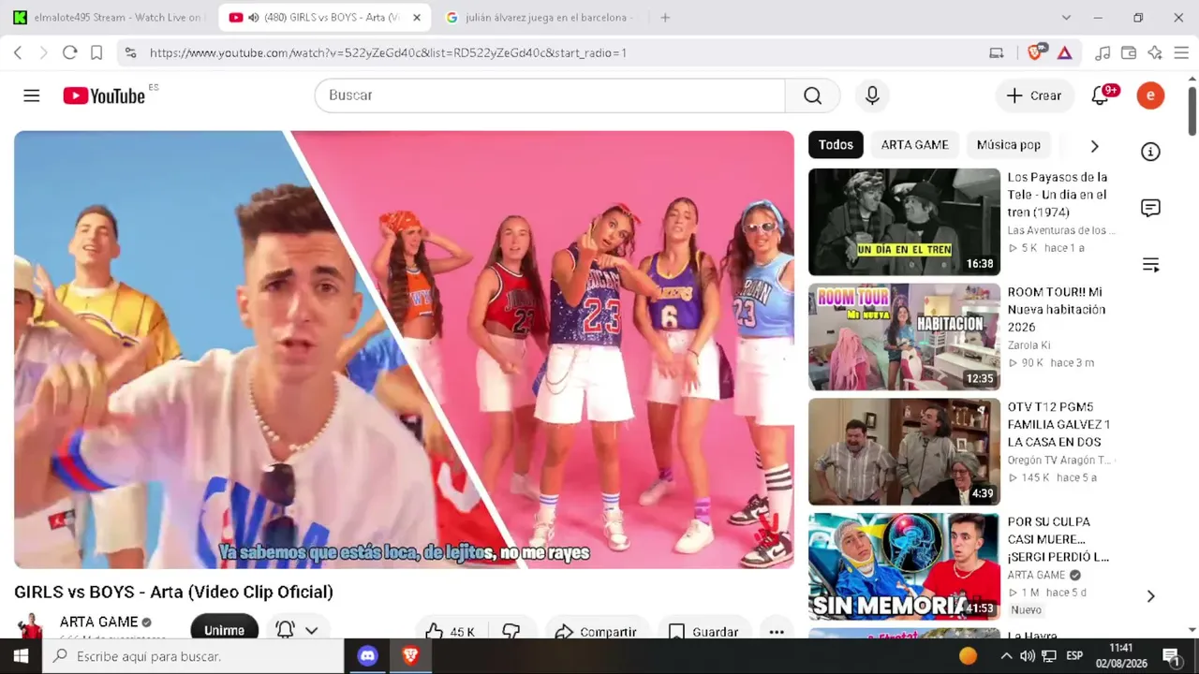Click the Unirme membership button
The image size is (1199, 674).
225,629
